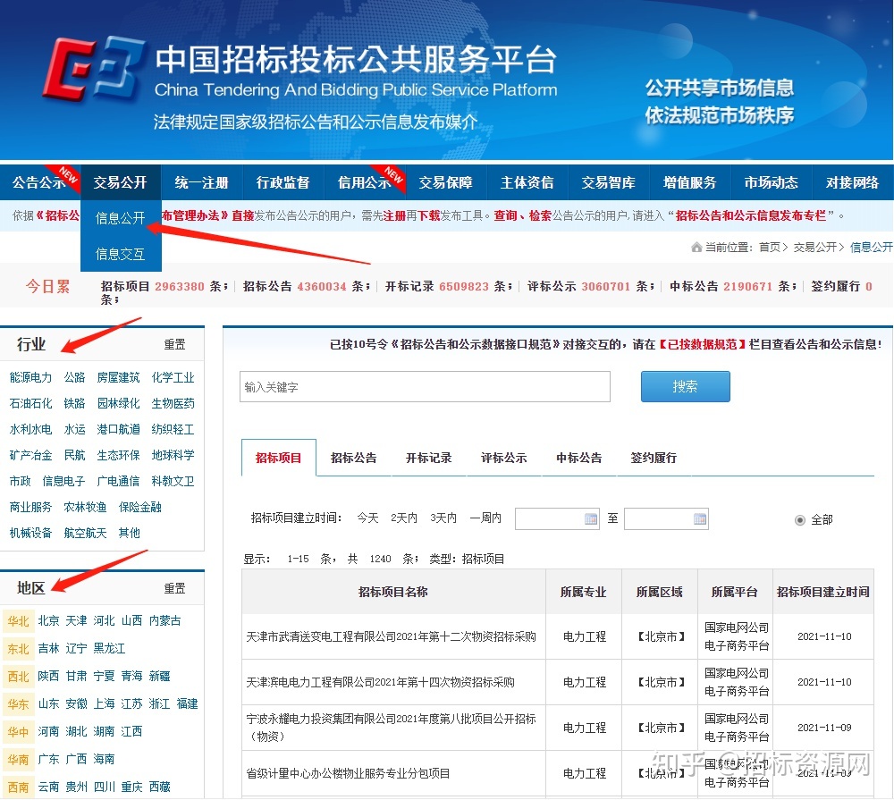This screenshot has width=894, height=800.
Task: Select the 港口航道 industry
Action: point(118,429)
